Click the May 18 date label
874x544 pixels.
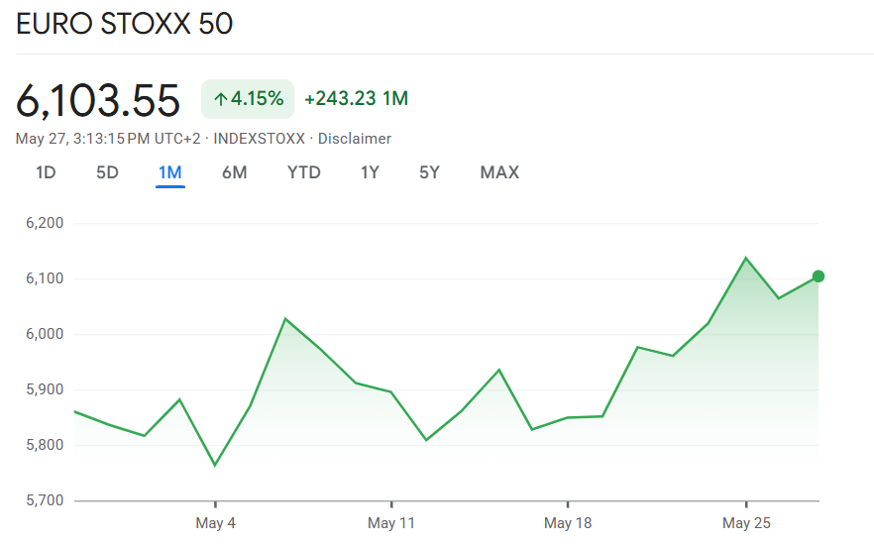(568, 523)
